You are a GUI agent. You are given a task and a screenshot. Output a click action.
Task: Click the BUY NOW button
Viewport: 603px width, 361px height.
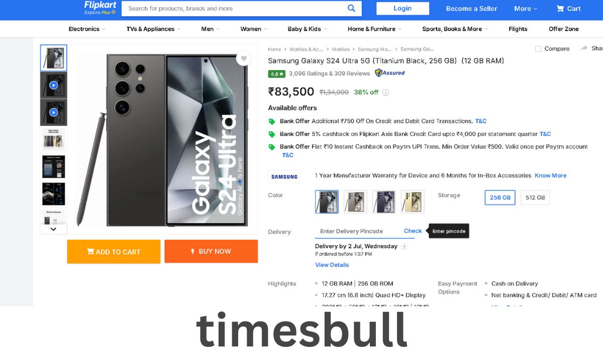(211, 251)
